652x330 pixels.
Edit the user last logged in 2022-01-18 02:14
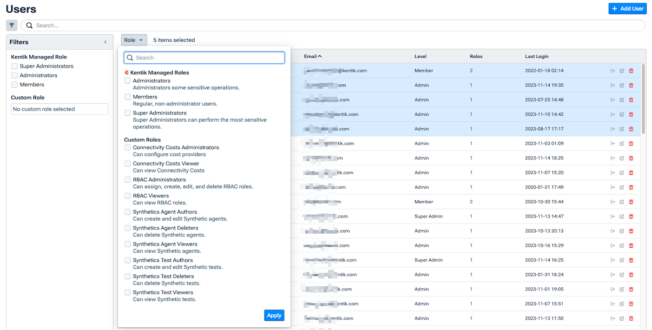pos(622,71)
